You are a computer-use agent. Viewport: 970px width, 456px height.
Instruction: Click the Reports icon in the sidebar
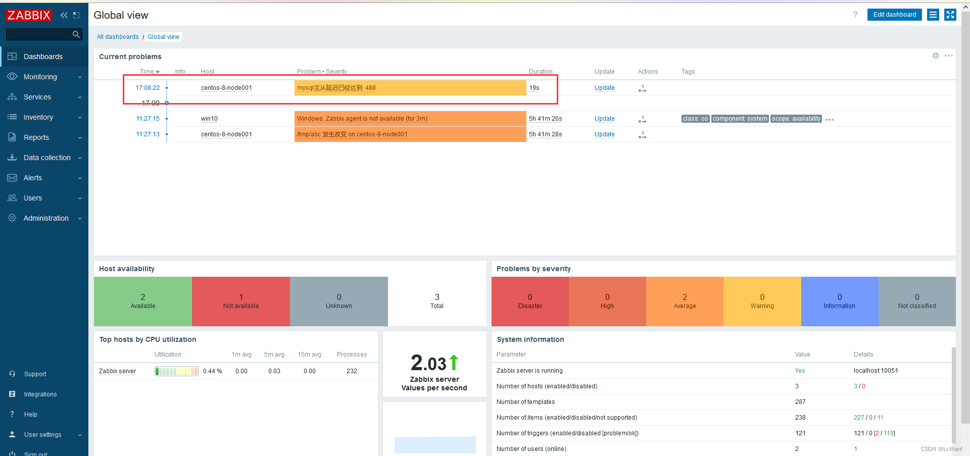(12, 137)
